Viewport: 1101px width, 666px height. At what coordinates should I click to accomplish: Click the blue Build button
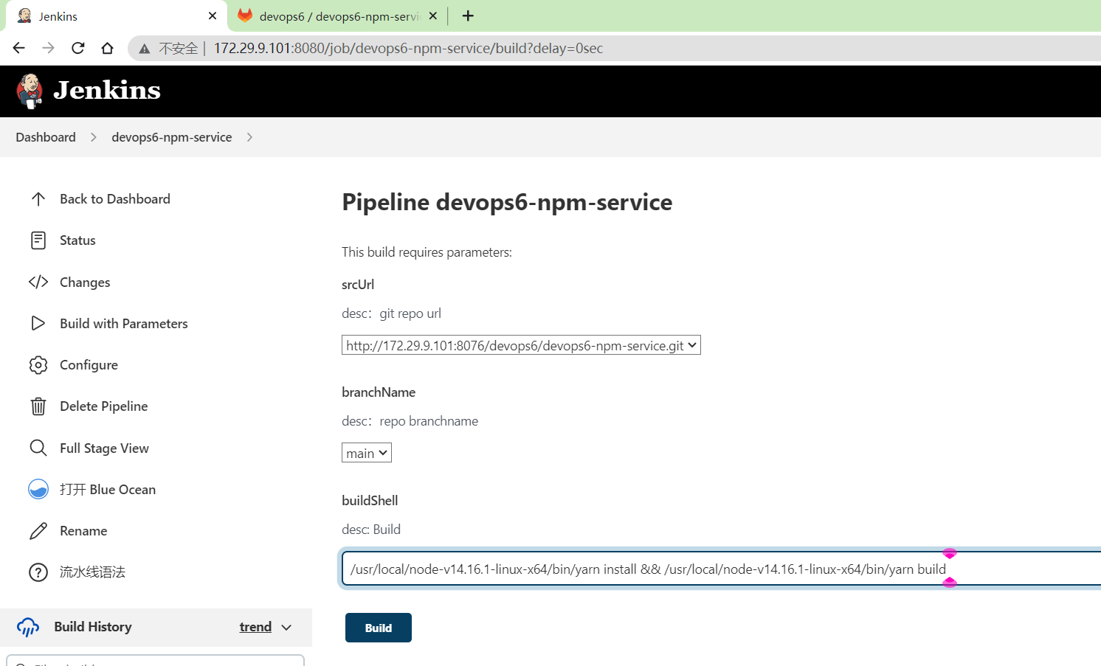(x=379, y=628)
